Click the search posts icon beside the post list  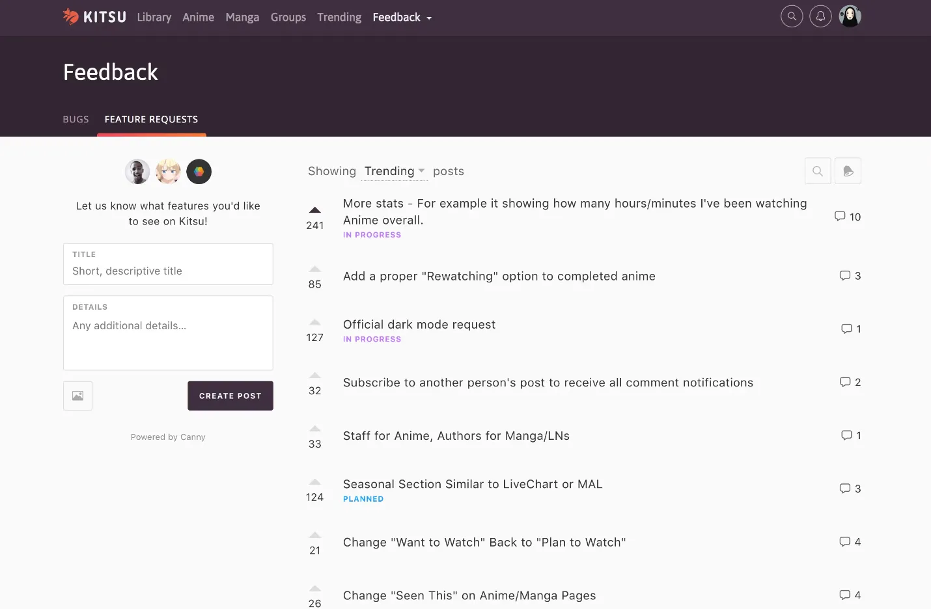coord(818,171)
